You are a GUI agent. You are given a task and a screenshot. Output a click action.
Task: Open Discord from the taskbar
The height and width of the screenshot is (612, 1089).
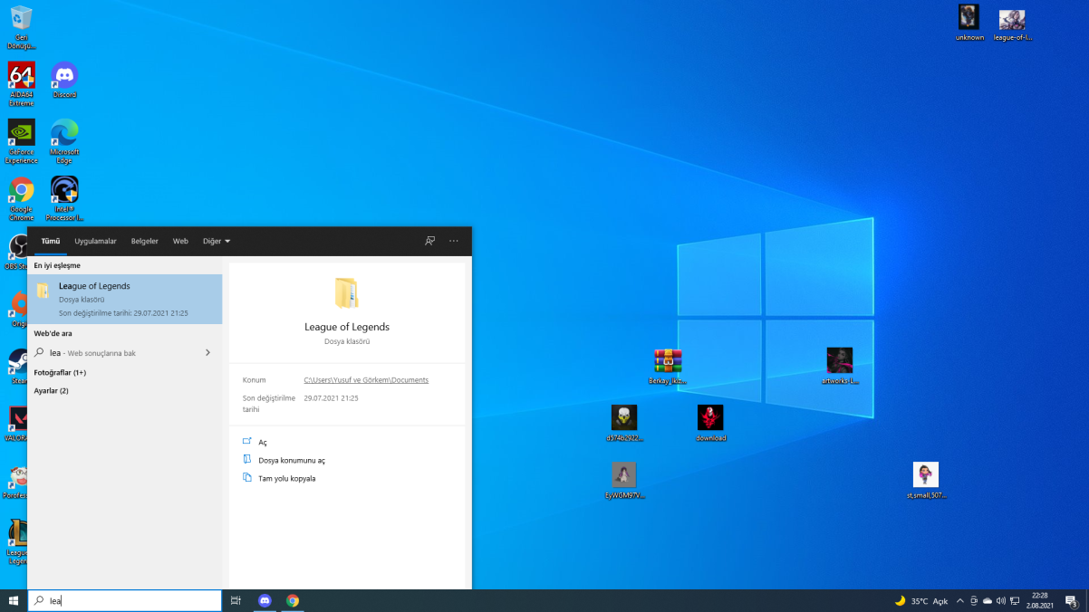click(x=265, y=600)
